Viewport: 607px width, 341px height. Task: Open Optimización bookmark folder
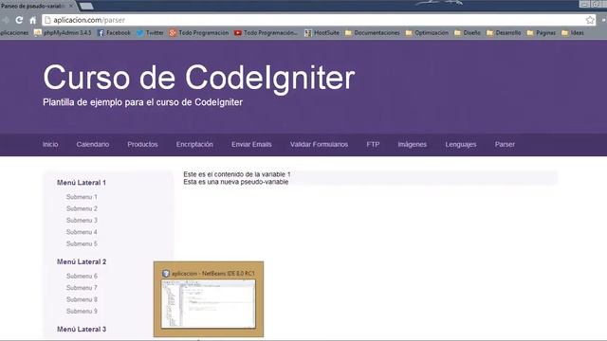[427, 33]
